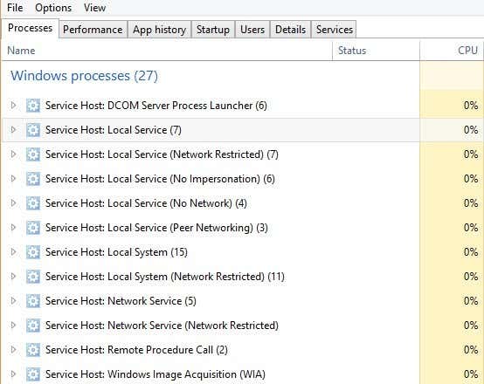Click gear icon of DCOM Server Process Launcher
This screenshot has width=484, height=384.
point(33,106)
